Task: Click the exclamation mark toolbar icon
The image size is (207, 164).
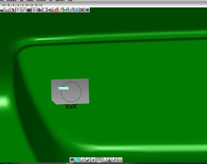Action: (x=34, y=10)
